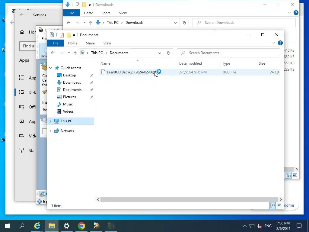Viewport: 309px width, 232px height.
Task: Open the View ribbon tab in Documents window
Action: tap(107, 43)
